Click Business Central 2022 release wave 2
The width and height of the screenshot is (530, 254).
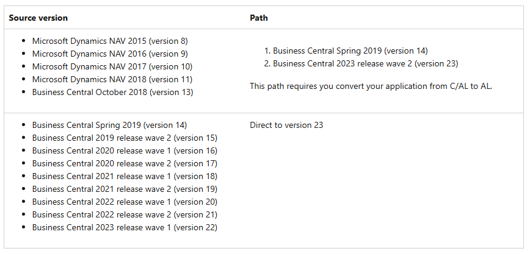(125, 214)
